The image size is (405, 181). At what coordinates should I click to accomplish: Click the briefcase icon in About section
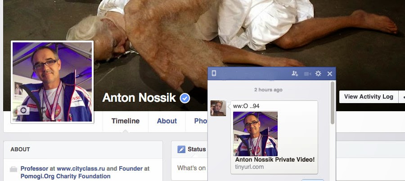point(13,169)
